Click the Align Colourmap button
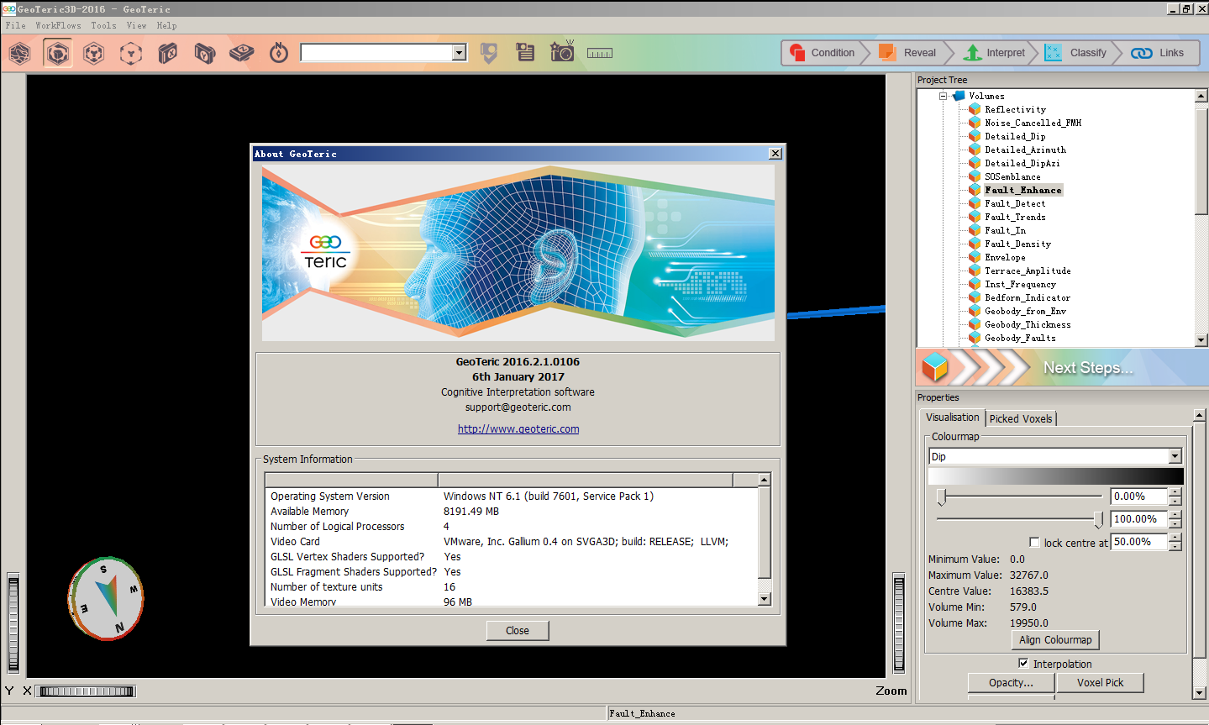This screenshot has width=1209, height=725. (x=1055, y=640)
